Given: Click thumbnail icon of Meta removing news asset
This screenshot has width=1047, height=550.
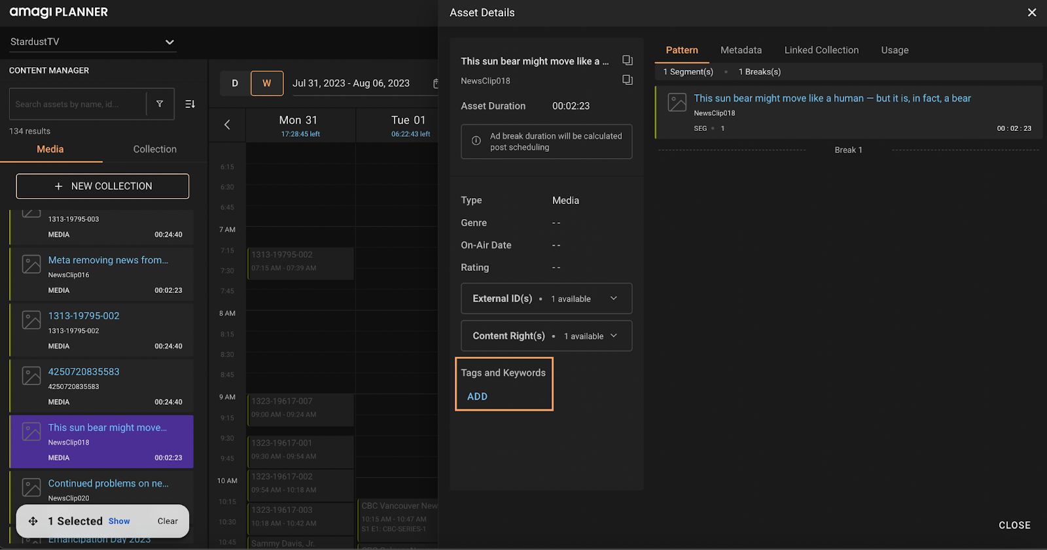Looking at the screenshot, I should coord(31,264).
